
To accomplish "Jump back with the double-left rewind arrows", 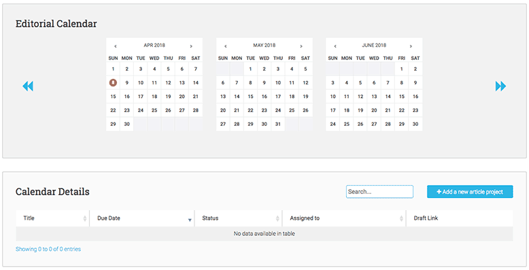I will [x=28, y=86].
